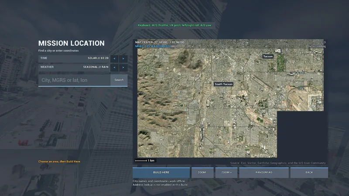Image resolution: width=349 pixels, height=196 pixels.
Task: Go BACK to the previous screen
Action: [309, 172]
